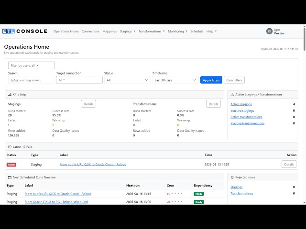Open Details for the failed staging run

[x=289, y=164]
